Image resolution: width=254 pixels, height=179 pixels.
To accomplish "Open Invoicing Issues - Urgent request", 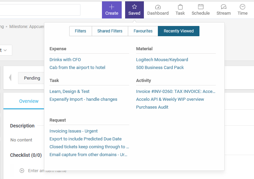I will (74, 131).
